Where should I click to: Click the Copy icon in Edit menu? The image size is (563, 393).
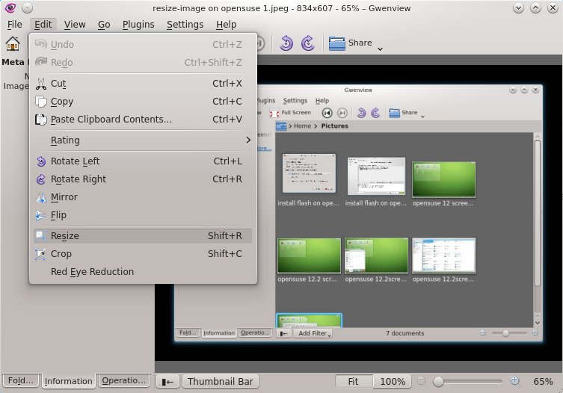pyautogui.click(x=41, y=102)
